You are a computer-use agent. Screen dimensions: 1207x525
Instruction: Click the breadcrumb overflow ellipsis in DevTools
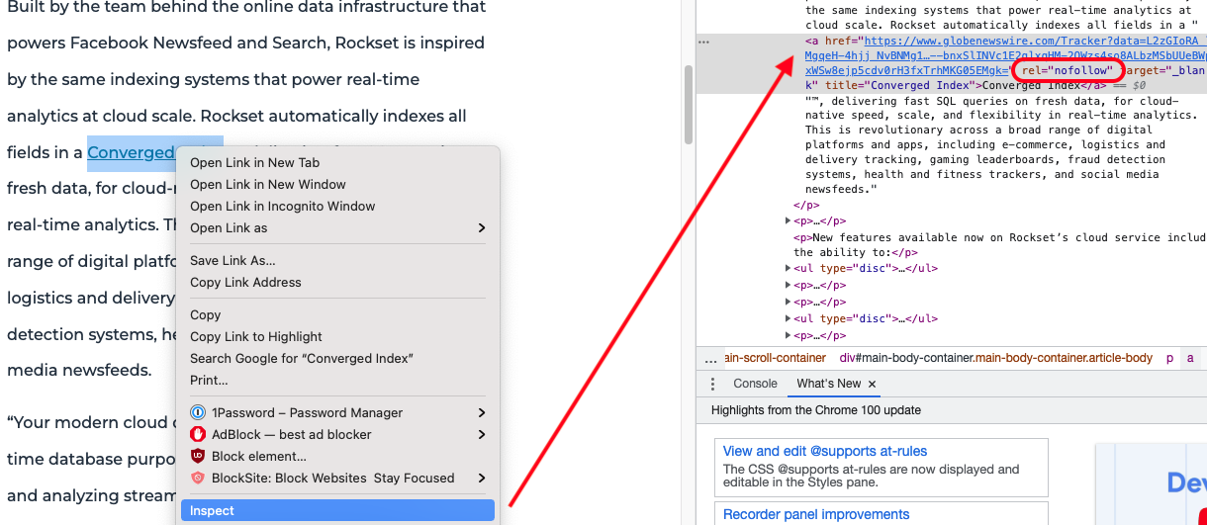pyautogui.click(x=709, y=358)
